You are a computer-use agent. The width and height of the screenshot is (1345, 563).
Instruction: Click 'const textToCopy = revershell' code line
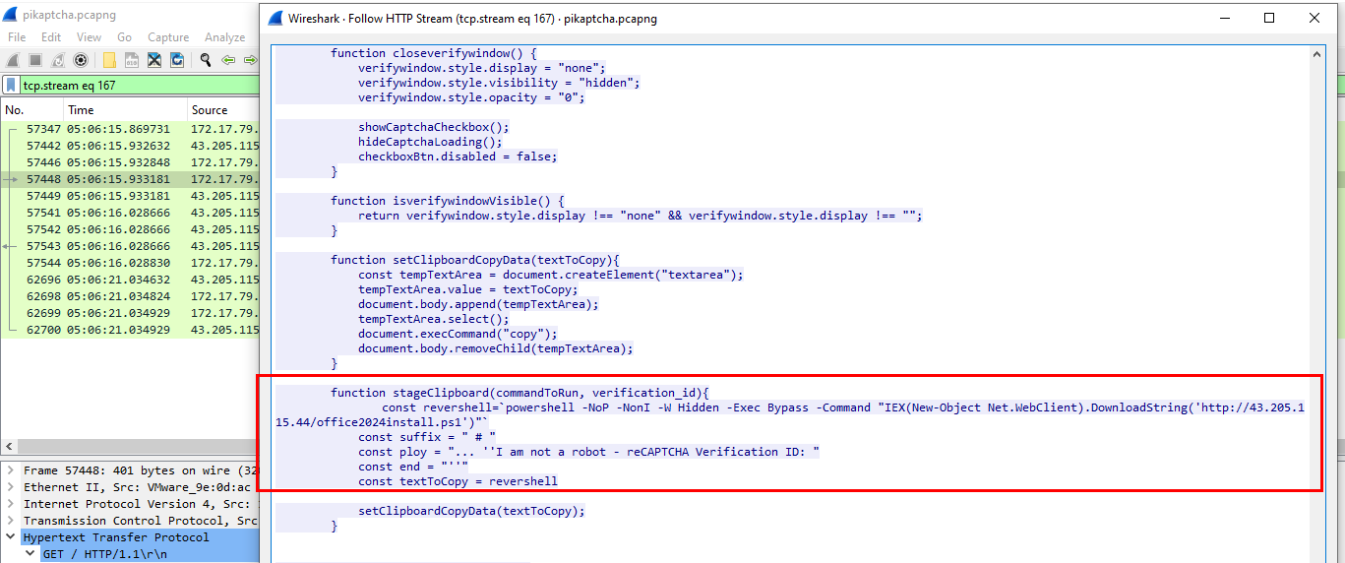[458, 481]
